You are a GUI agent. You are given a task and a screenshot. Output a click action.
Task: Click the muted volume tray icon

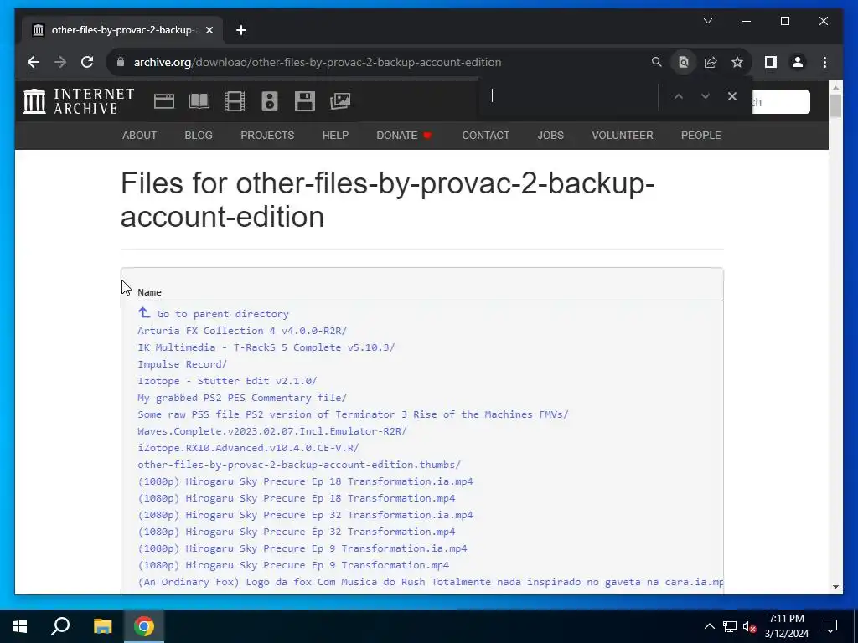coord(750,626)
